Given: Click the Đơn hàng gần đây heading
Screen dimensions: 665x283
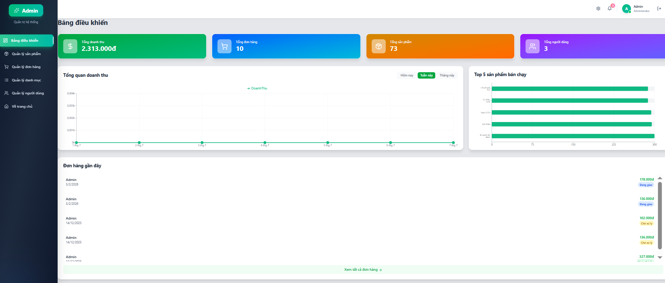Looking at the screenshot, I should (x=82, y=166).
